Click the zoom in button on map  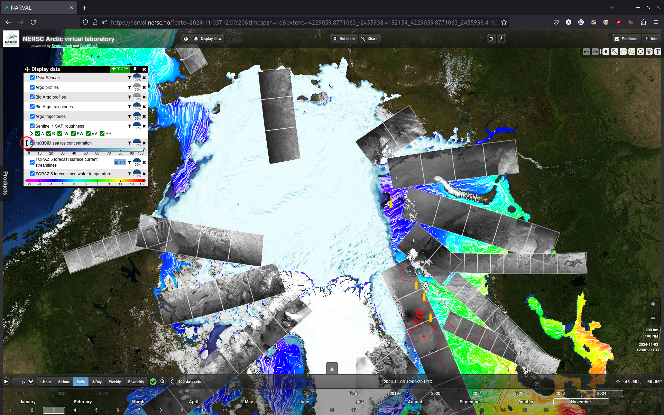pyautogui.click(x=654, y=304)
